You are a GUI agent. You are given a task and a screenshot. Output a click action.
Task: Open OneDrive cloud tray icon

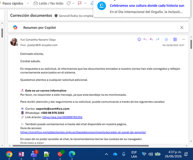[x=115, y=154]
